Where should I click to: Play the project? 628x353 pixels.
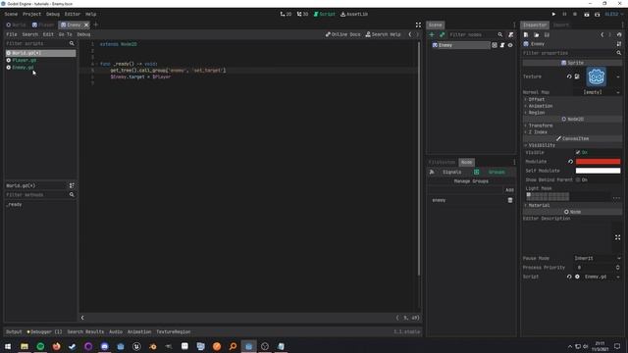point(553,14)
